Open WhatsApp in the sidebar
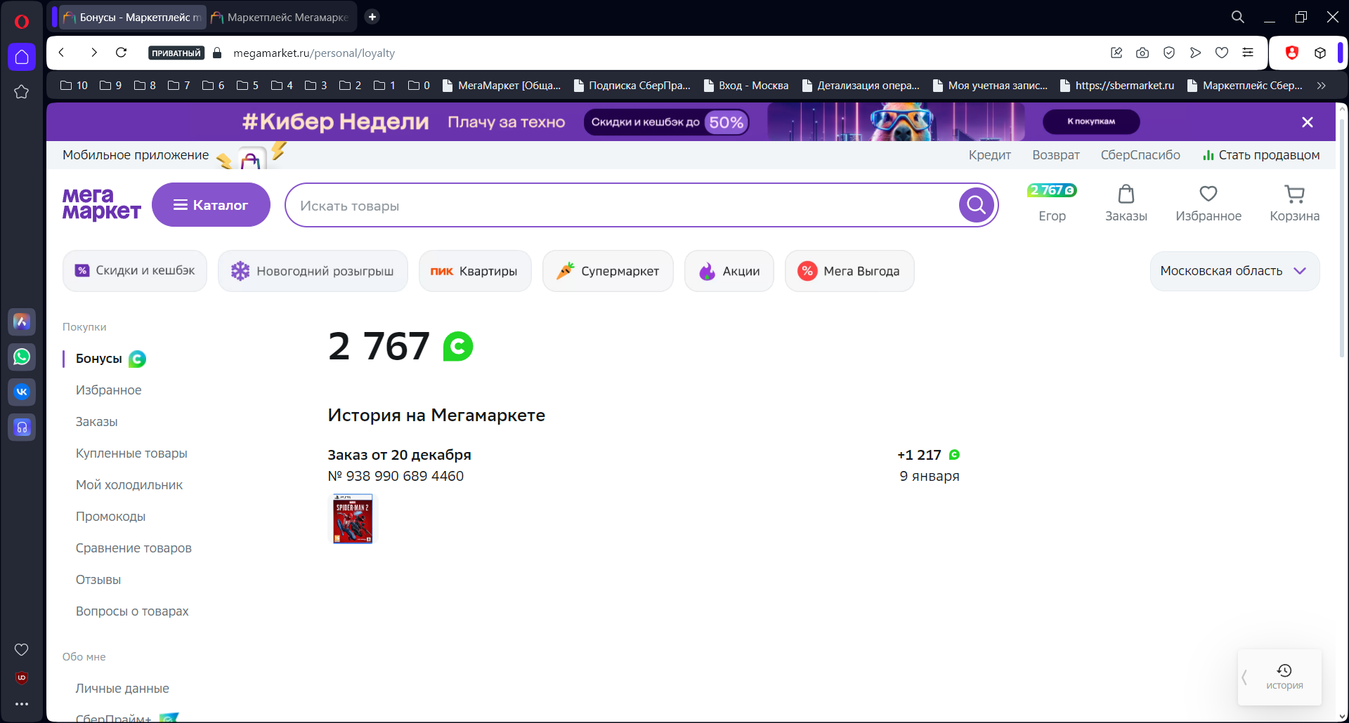This screenshot has width=1349, height=723. point(22,357)
